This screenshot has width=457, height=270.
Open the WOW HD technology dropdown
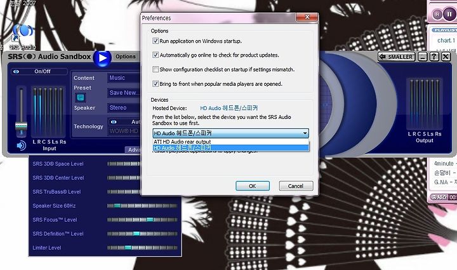click(x=124, y=131)
